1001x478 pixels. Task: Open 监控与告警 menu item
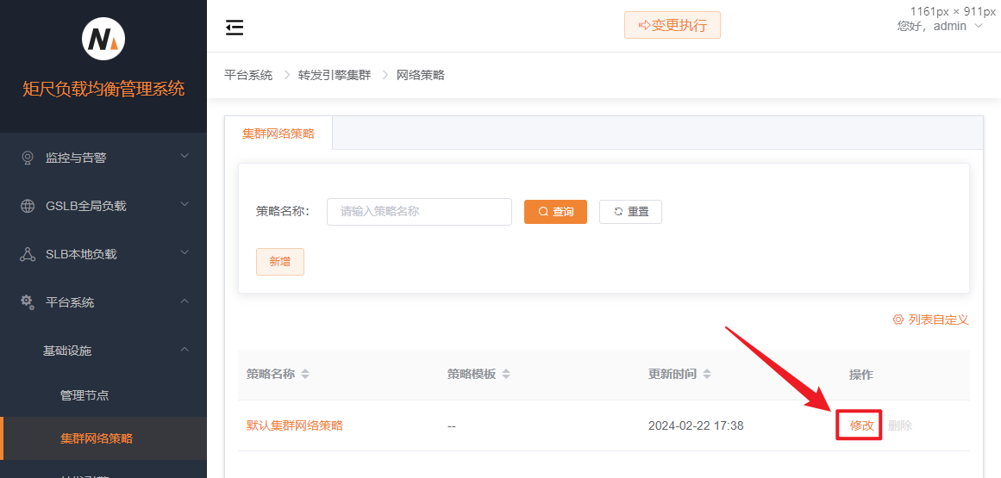coord(103,158)
